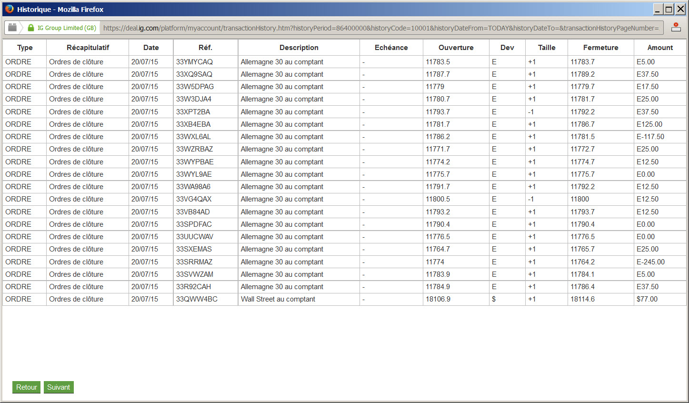Click the Dev column header

pyautogui.click(x=507, y=48)
